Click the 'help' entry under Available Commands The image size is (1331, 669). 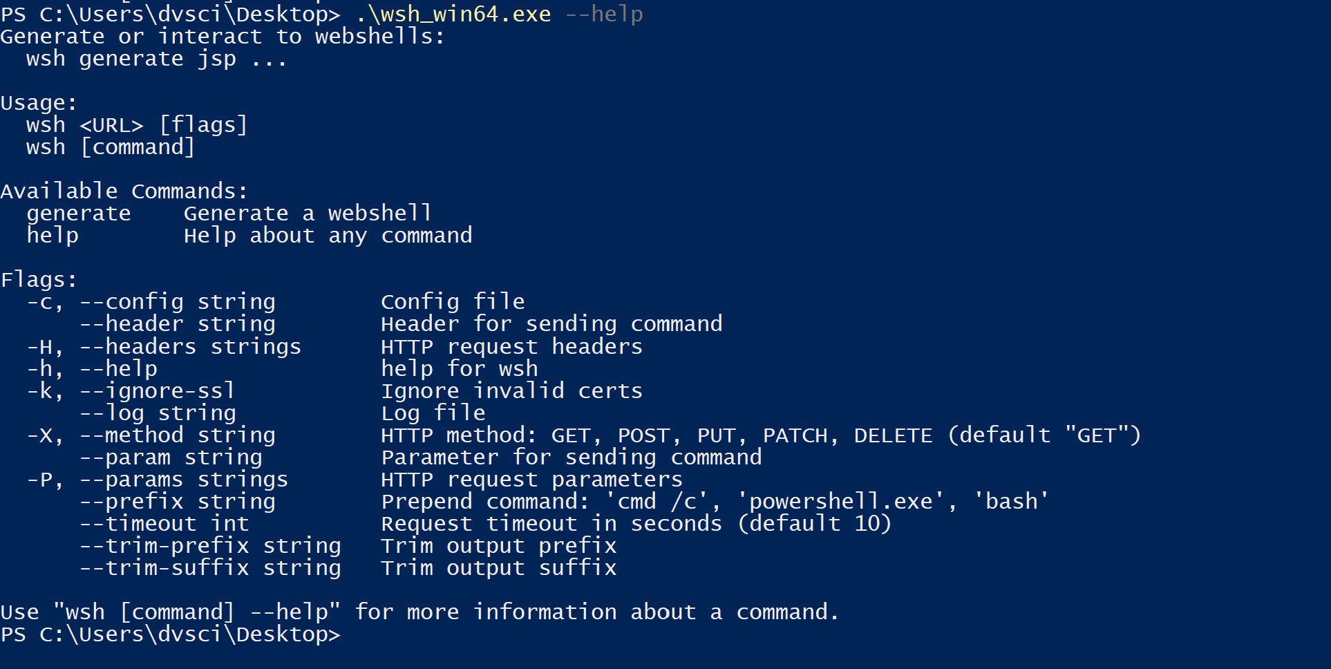tap(53, 236)
